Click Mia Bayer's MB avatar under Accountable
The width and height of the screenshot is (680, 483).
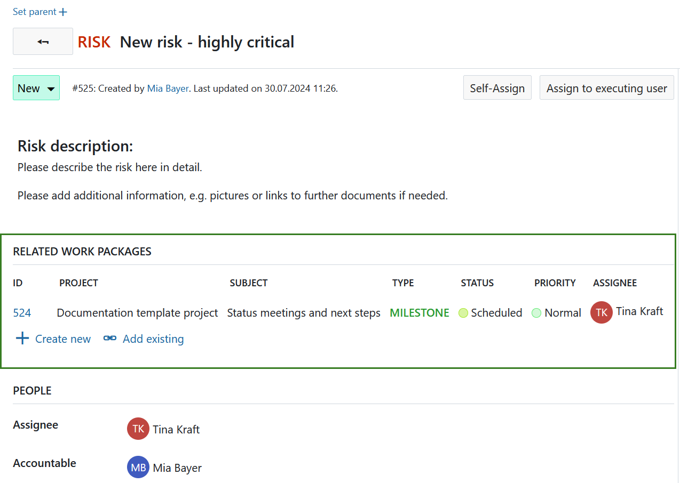point(138,467)
